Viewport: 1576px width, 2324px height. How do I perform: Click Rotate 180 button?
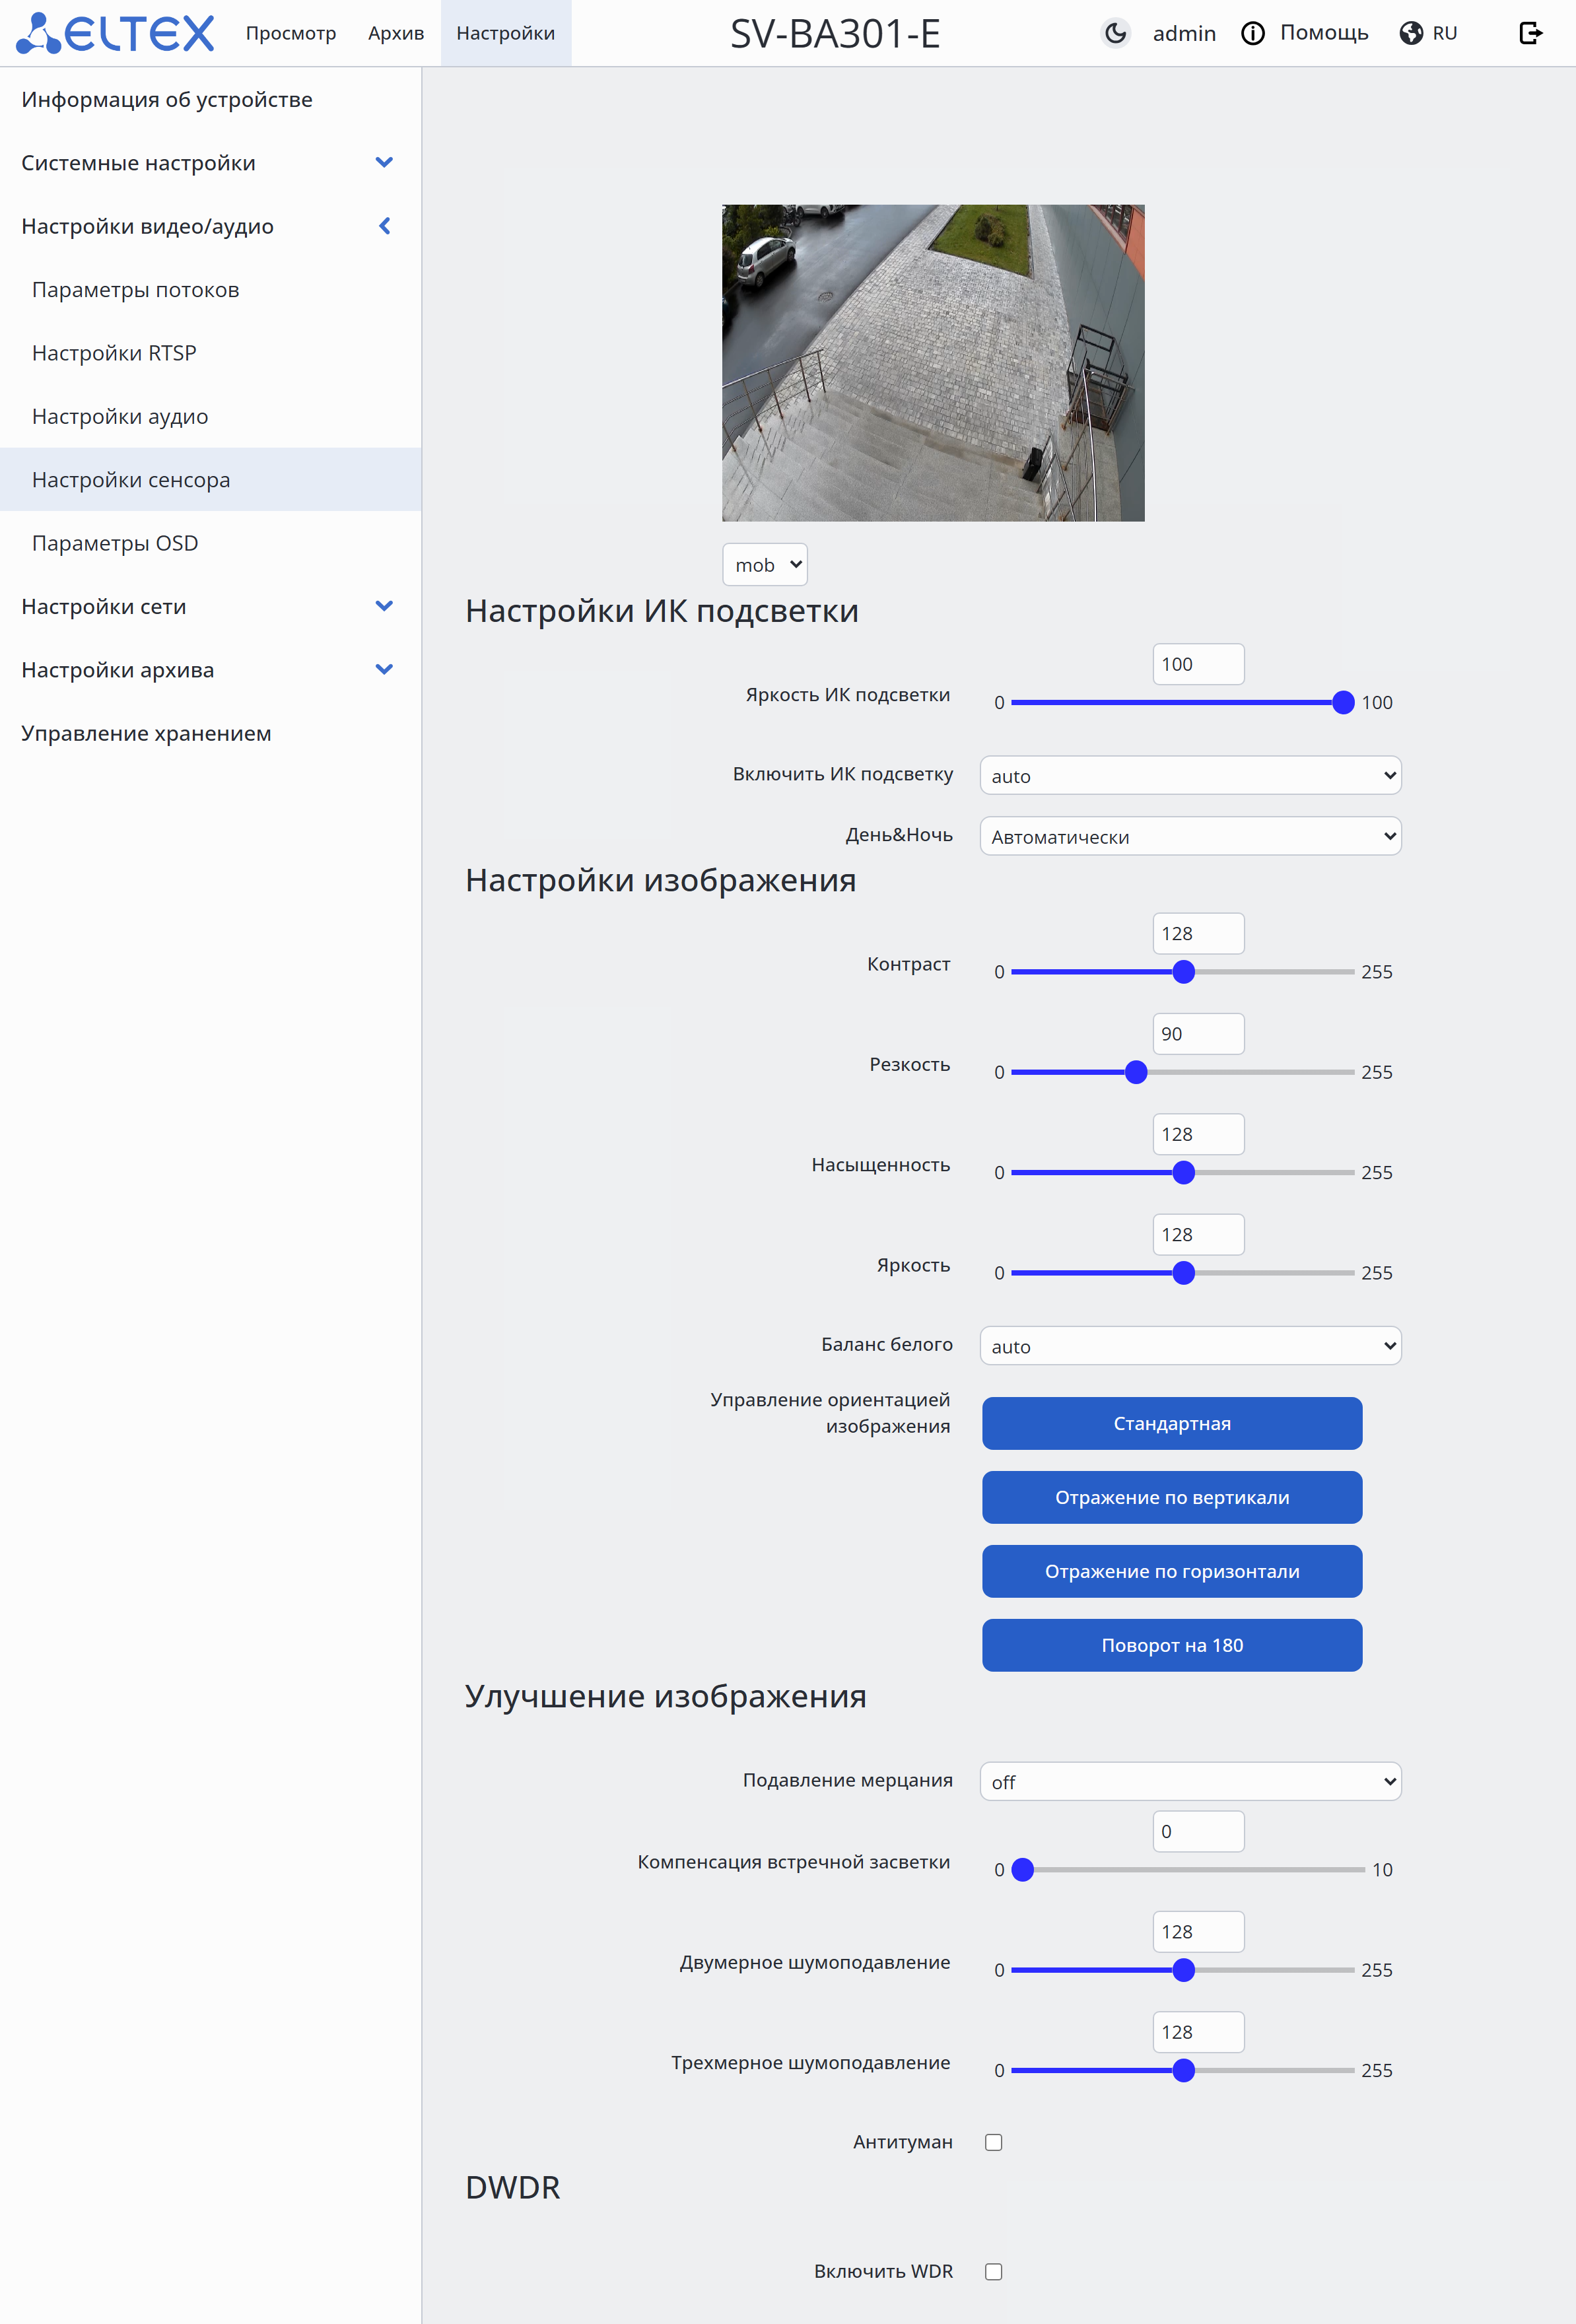point(1171,1645)
